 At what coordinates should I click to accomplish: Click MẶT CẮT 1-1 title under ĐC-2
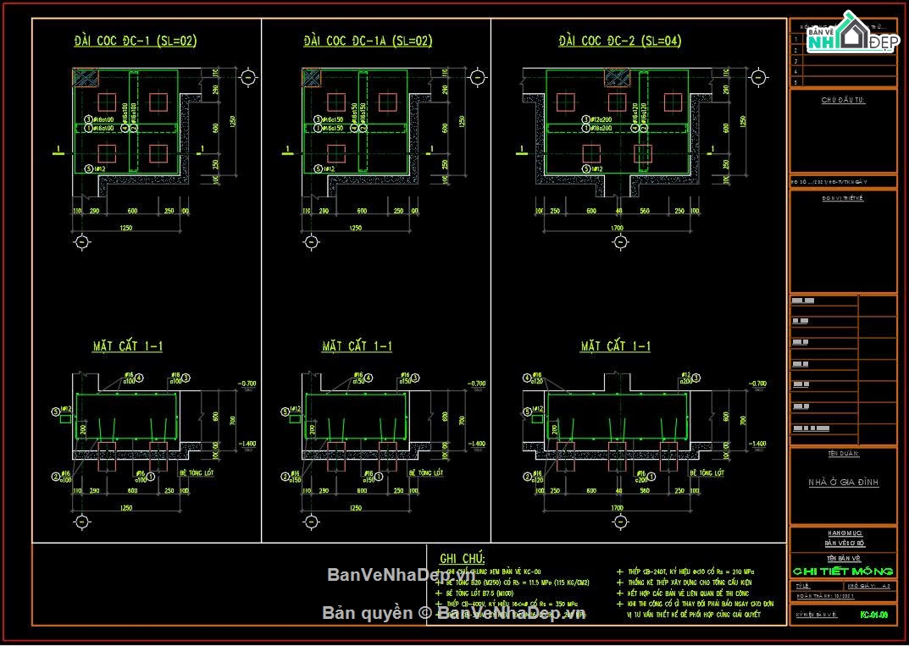tap(615, 346)
